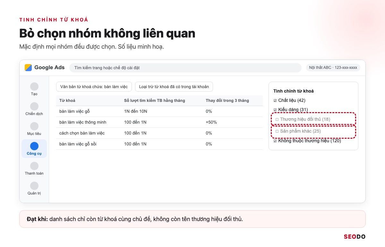Uncheck Không thuộc thương hiệu (120) checkbox
This screenshot has height=247, width=385.
tap(275, 141)
